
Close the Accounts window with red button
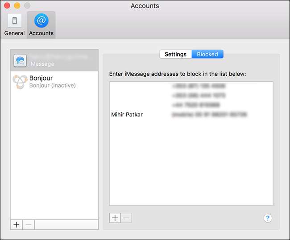point(7,5)
